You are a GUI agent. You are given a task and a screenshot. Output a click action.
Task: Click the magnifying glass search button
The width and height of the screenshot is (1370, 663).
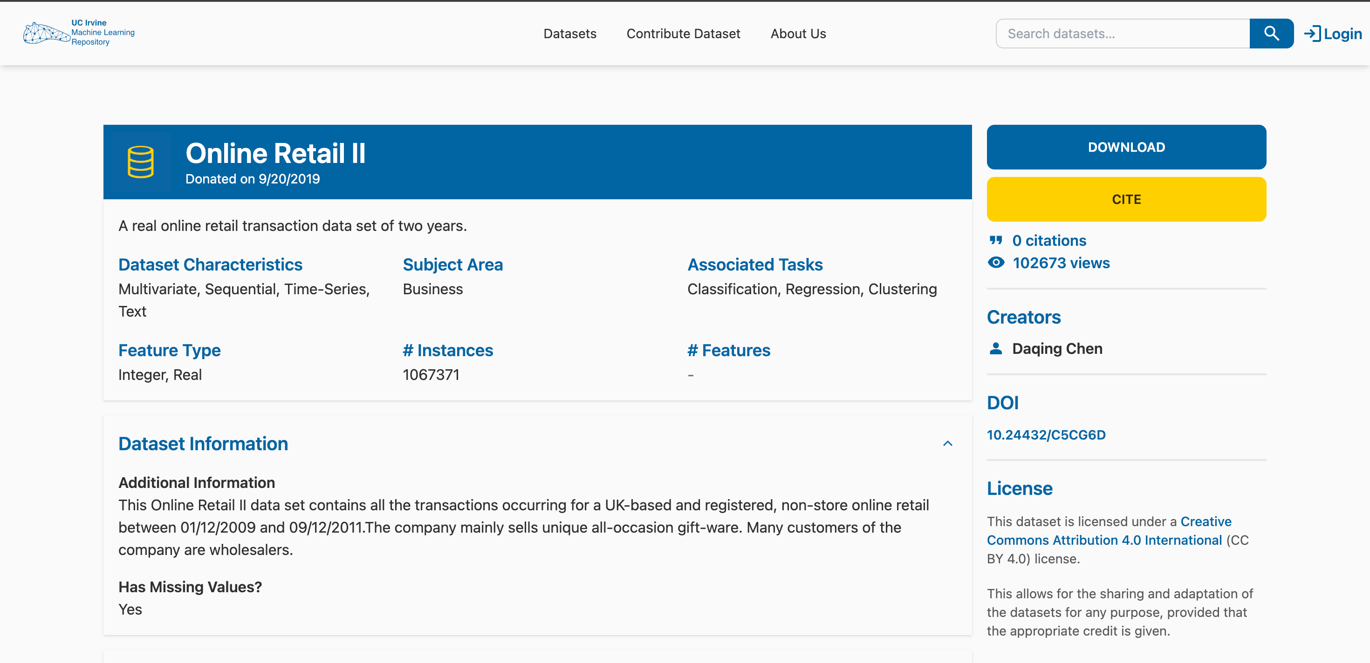coord(1271,34)
